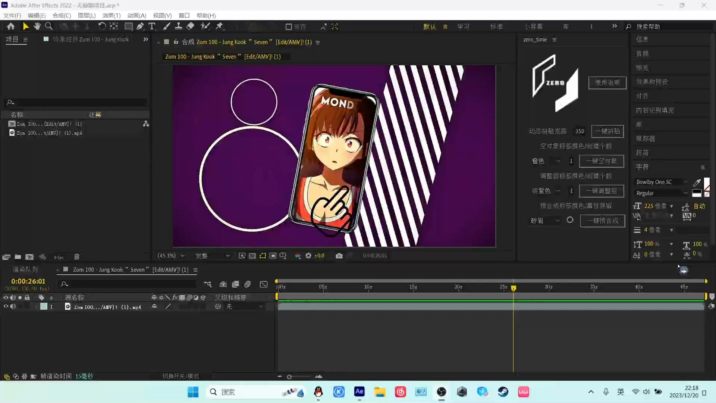
Task: Click the snapshot camera icon in viewer
Action: point(339,256)
